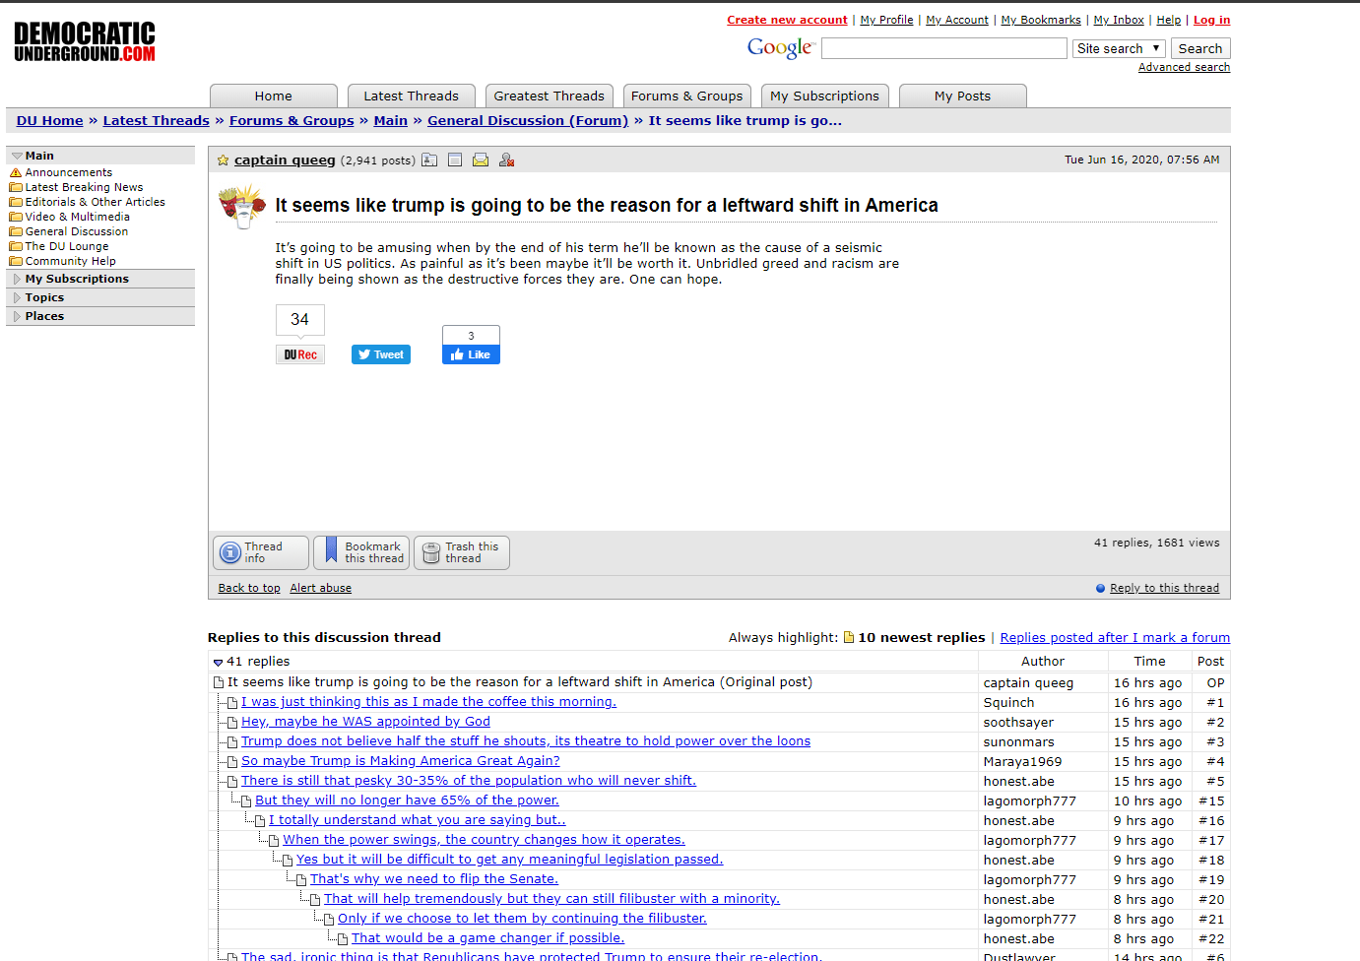
Task: Open My Bookmarks from the top links
Action: 1041,20
